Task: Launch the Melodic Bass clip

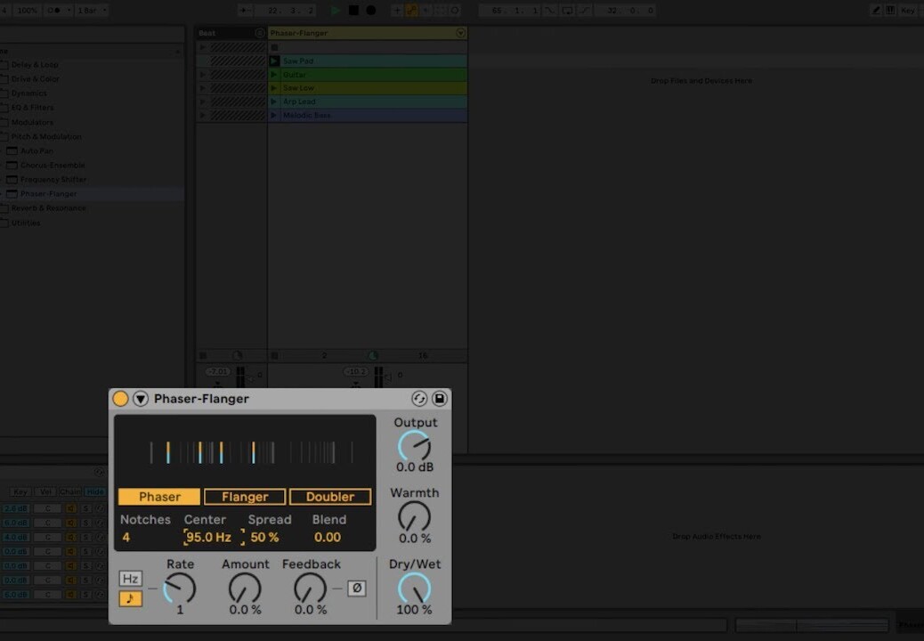Action: [x=274, y=115]
